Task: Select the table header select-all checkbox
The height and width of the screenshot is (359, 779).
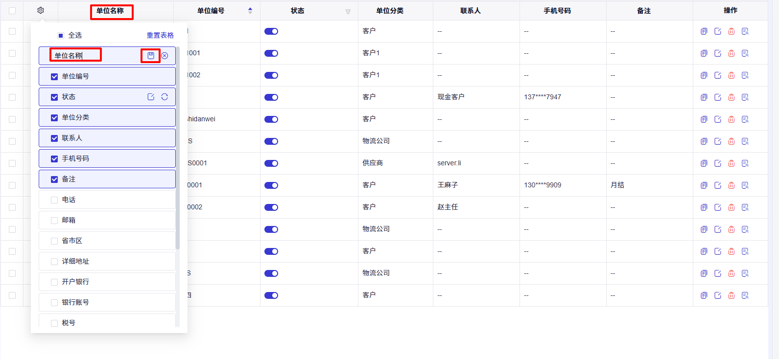Action: click(x=12, y=10)
